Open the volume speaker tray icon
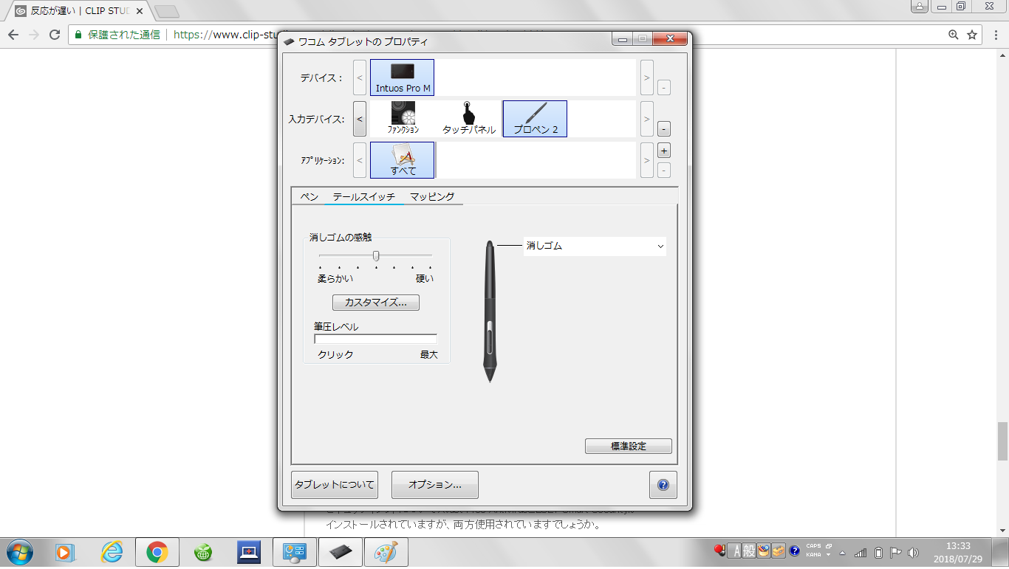 click(914, 552)
